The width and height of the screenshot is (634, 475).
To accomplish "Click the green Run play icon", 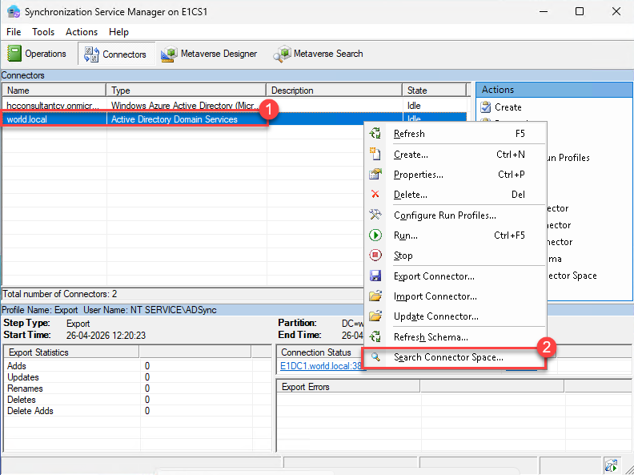I will (x=375, y=235).
